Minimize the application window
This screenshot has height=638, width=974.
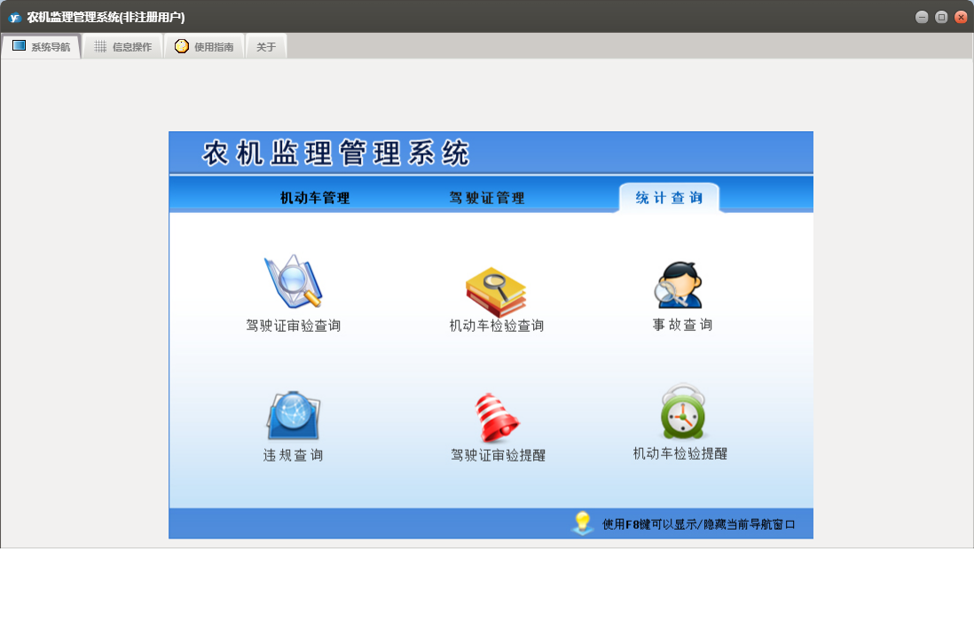[x=922, y=18]
